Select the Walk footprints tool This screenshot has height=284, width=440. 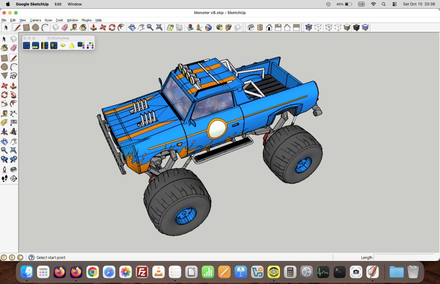click(x=4, y=179)
